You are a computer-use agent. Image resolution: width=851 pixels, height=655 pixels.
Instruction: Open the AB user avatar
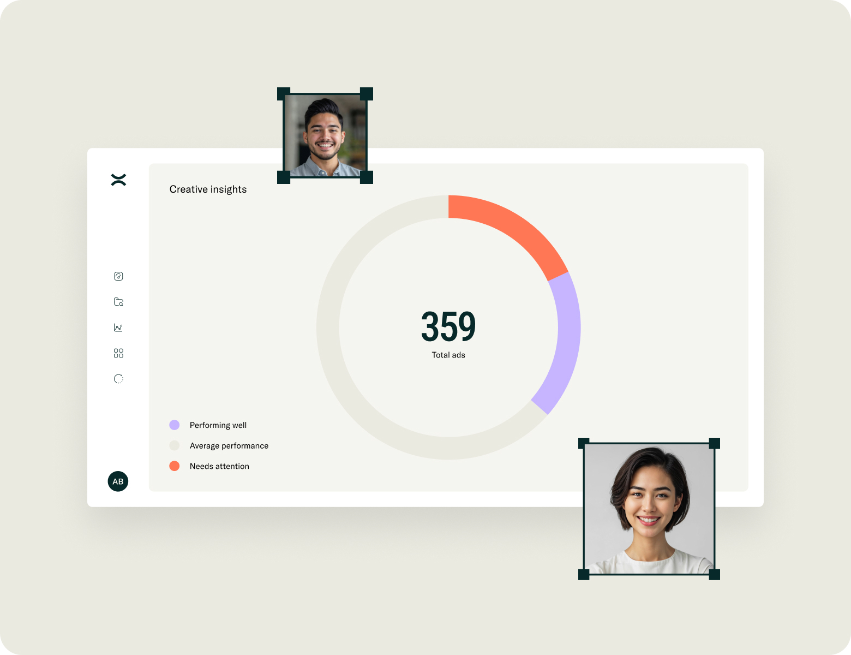(x=118, y=481)
